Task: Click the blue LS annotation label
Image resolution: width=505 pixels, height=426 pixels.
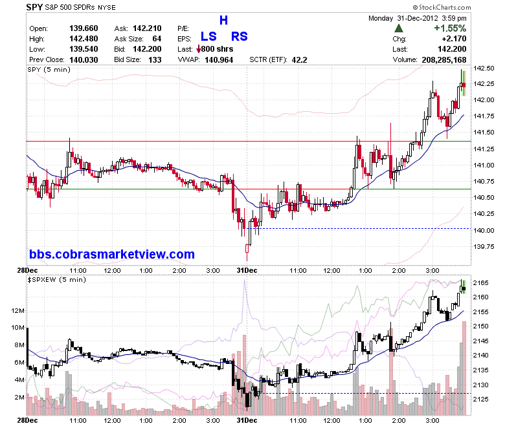Action: (x=208, y=36)
